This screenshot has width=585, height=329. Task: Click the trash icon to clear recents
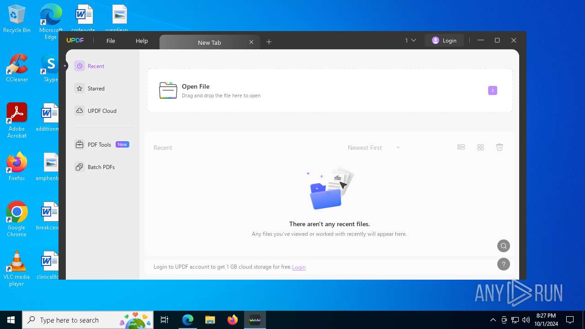(x=500, y=147)
